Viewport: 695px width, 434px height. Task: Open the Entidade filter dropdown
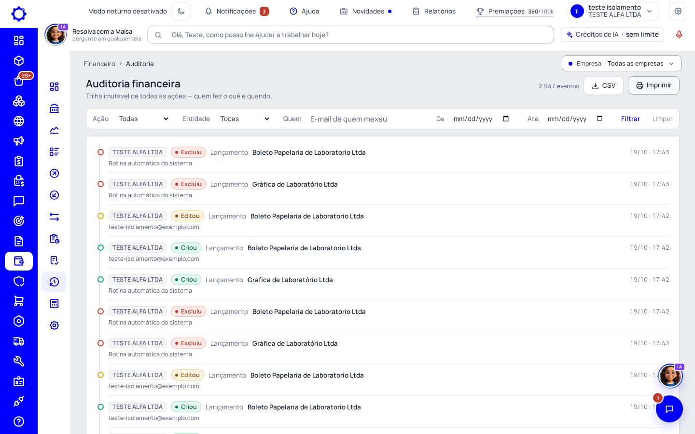[245, 119]
